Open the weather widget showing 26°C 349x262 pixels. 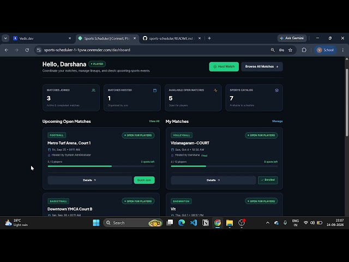point(16,223)
